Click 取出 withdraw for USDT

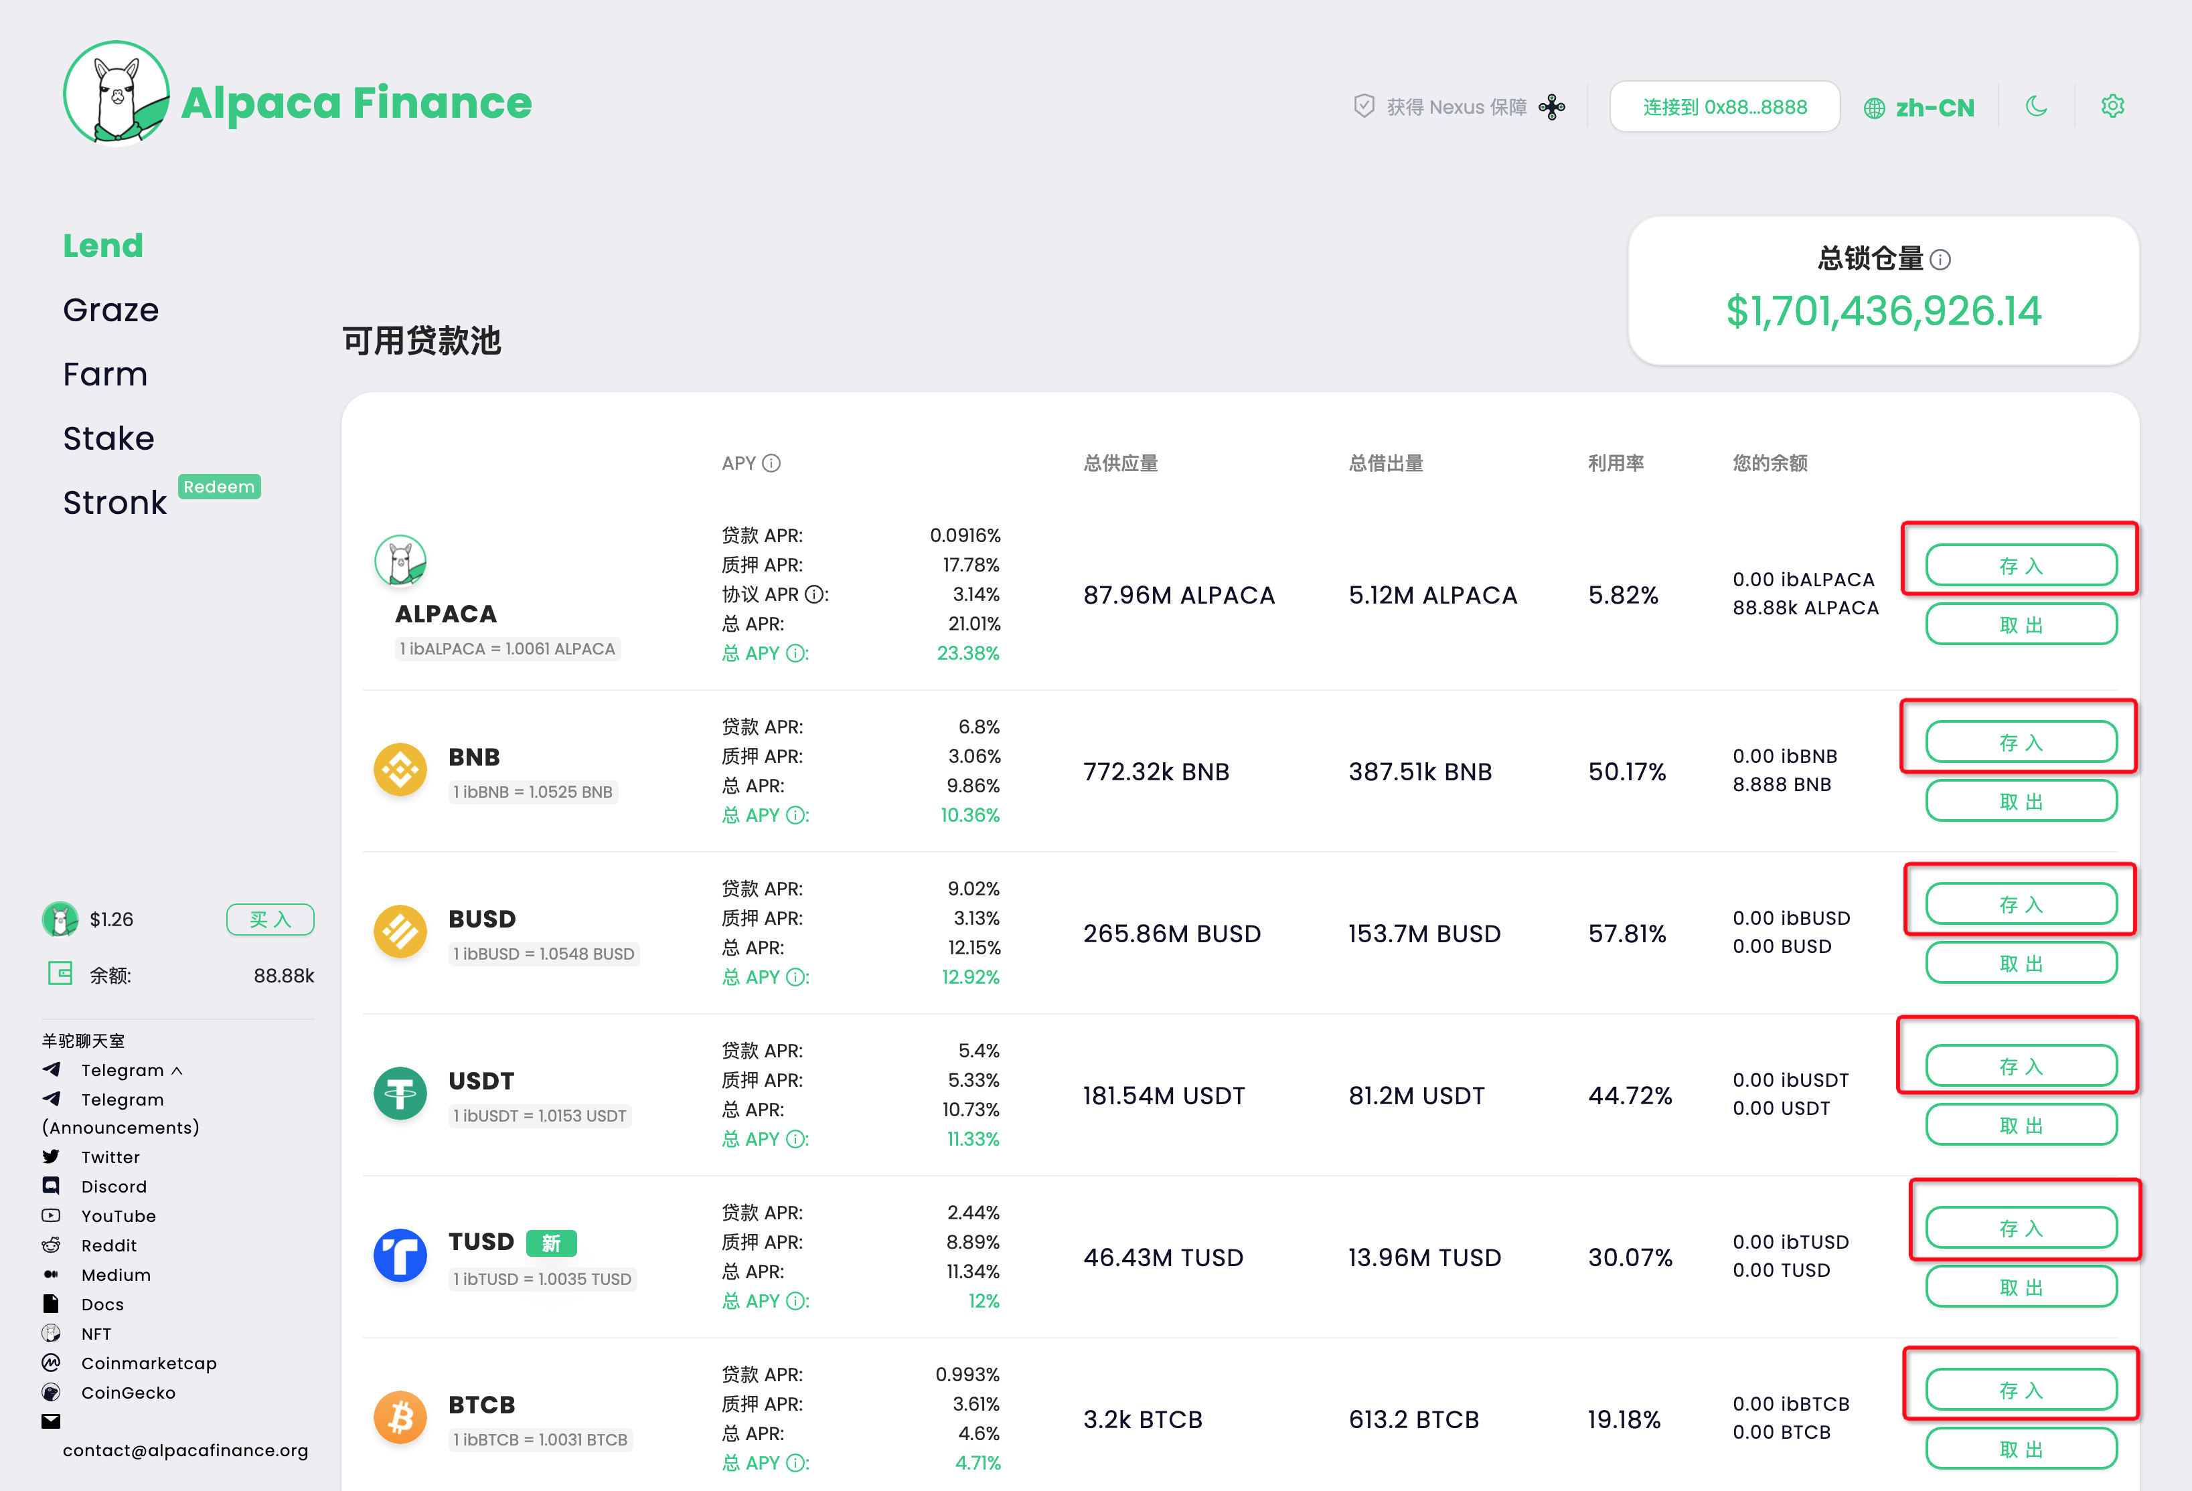pos(2021,1124)
